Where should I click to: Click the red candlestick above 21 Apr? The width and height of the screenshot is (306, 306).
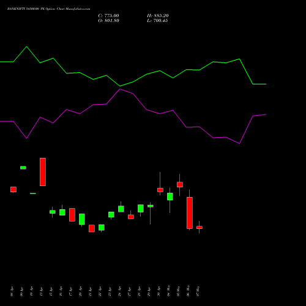[92, 228]
